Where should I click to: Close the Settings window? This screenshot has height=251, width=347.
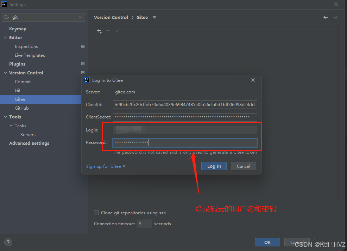tap(336, 4)
